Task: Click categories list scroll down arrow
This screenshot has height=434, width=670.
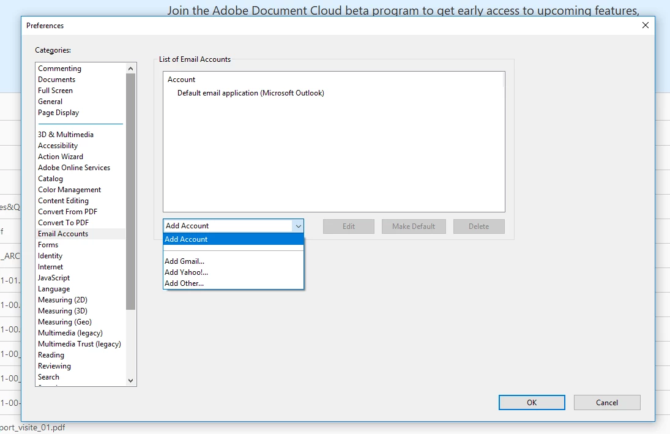Action: [x=131, y=381]
